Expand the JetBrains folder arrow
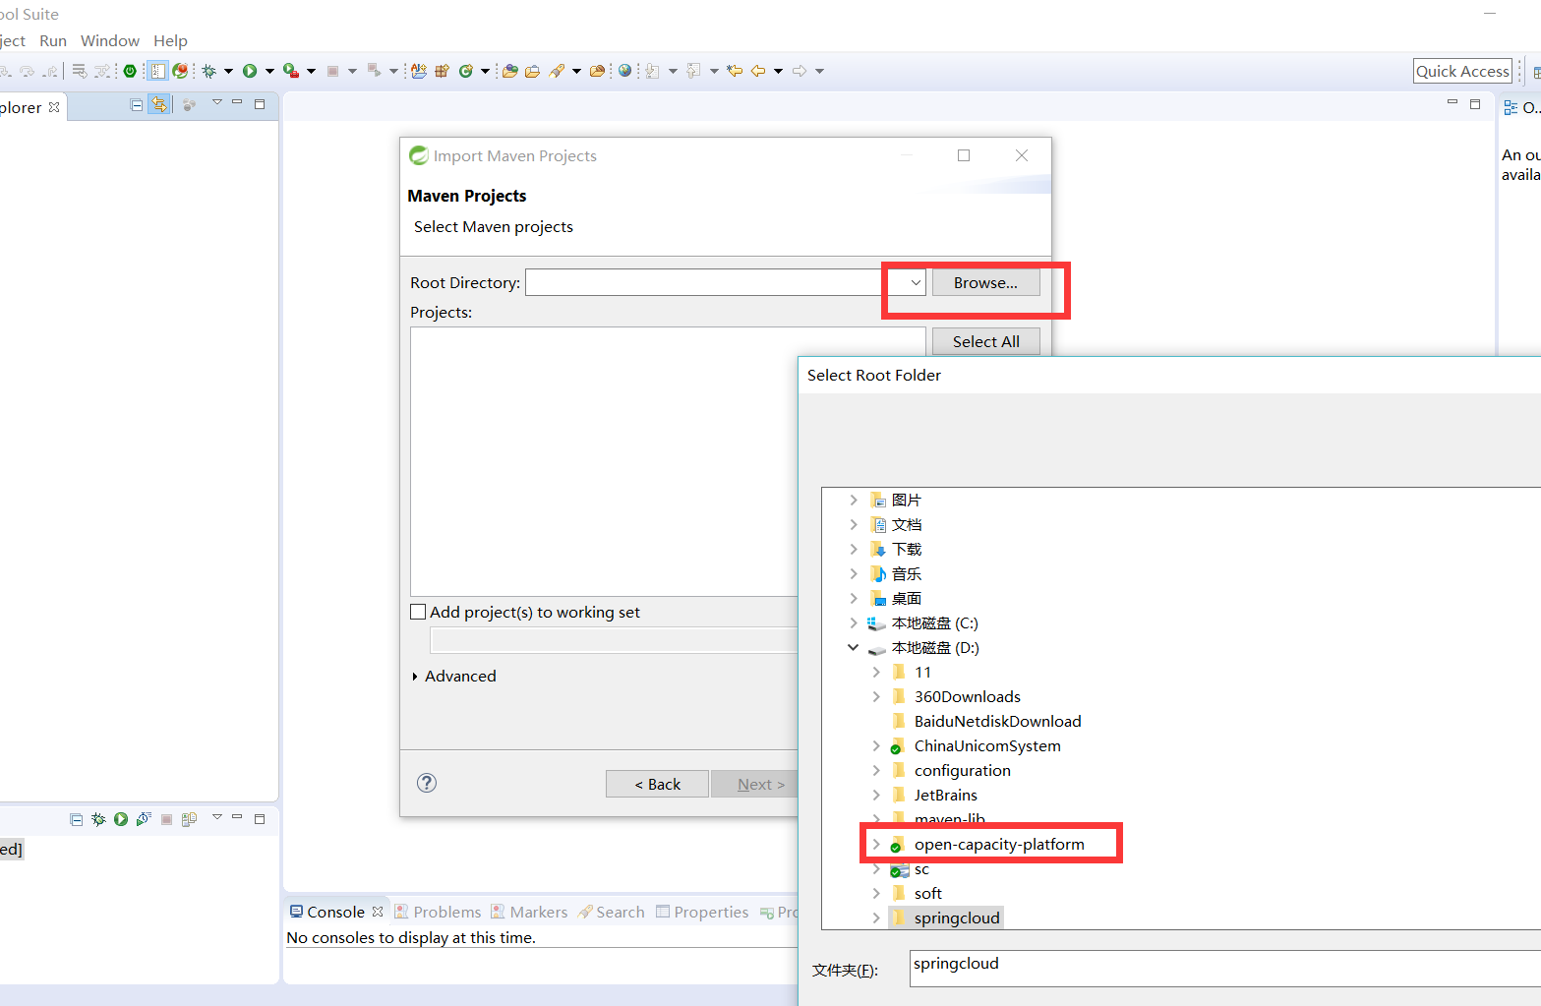 coord(876,795)
